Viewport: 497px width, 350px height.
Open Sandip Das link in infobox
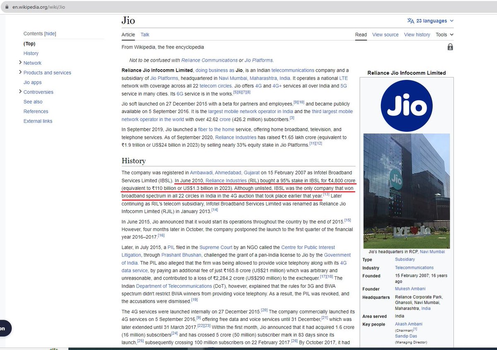(406, 336)
